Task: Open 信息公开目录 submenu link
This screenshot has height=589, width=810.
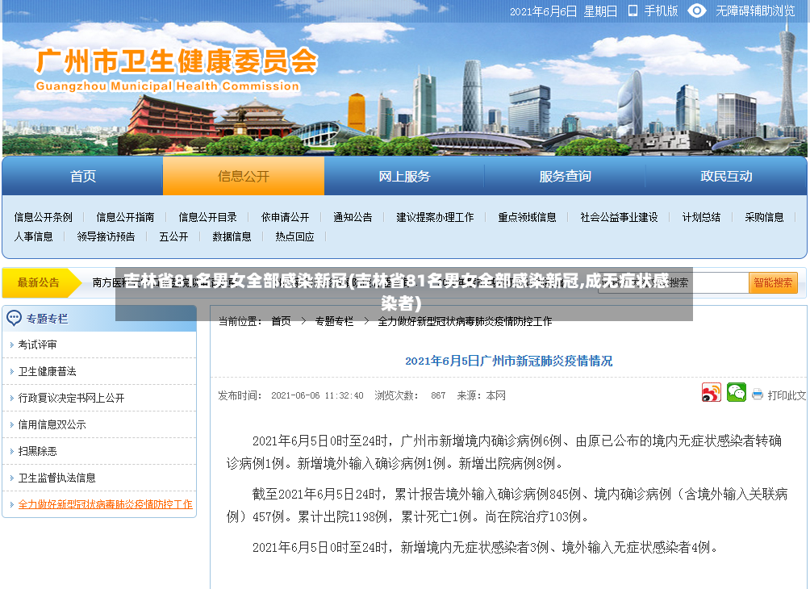Action: [207, 217]
